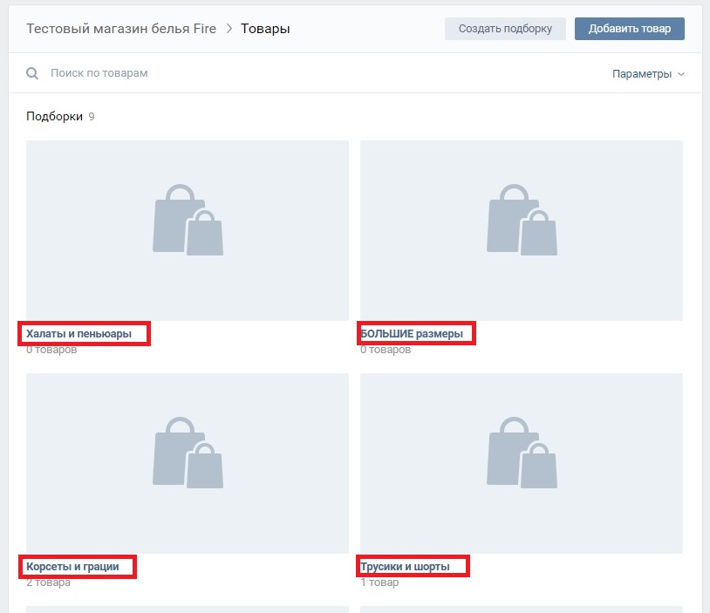The image size is (710, 613).
Task: Click the thumbnail above 'Корсеты и грации'
Action: point(188,463)
